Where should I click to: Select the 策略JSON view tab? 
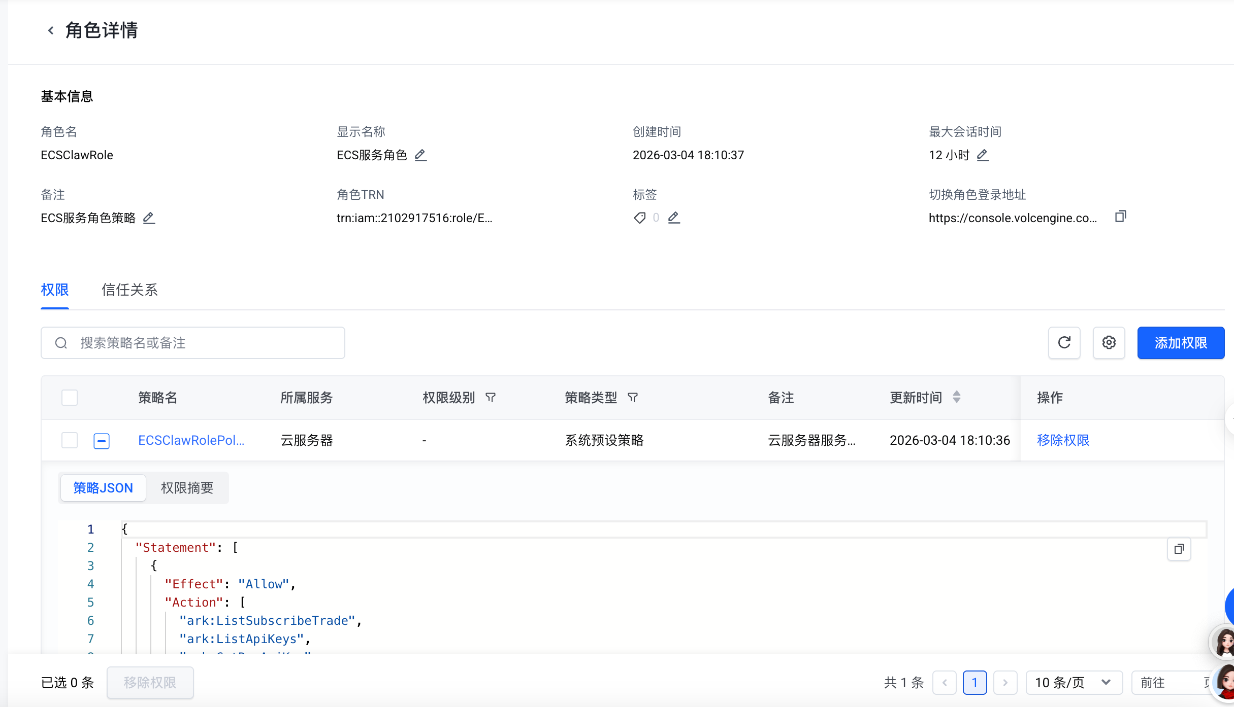tap(103, 488)
